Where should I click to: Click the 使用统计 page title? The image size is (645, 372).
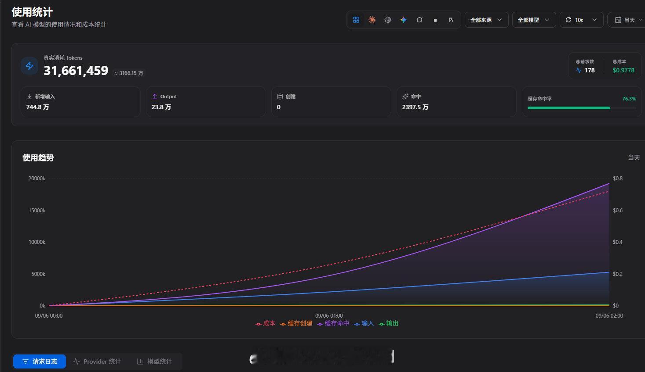tap(32, 12)
